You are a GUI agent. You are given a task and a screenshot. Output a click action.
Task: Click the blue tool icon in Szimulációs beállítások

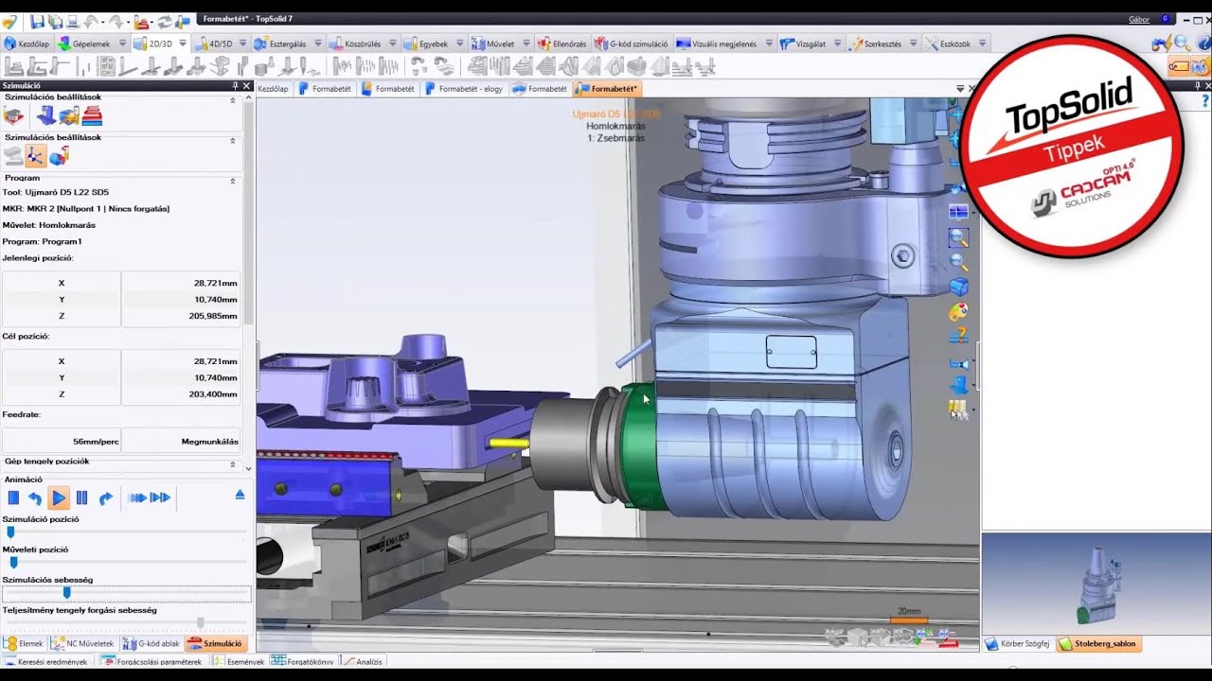click(x=45, y=116)
